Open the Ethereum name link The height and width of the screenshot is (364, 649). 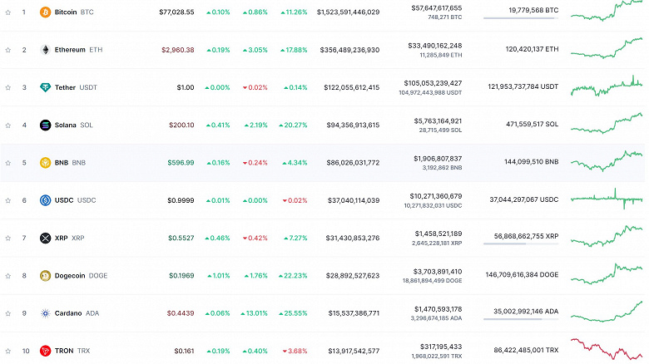70,50
